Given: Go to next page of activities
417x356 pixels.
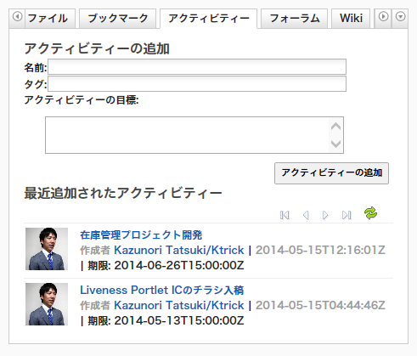Looking at the screenshot, I should click(325, 215).
